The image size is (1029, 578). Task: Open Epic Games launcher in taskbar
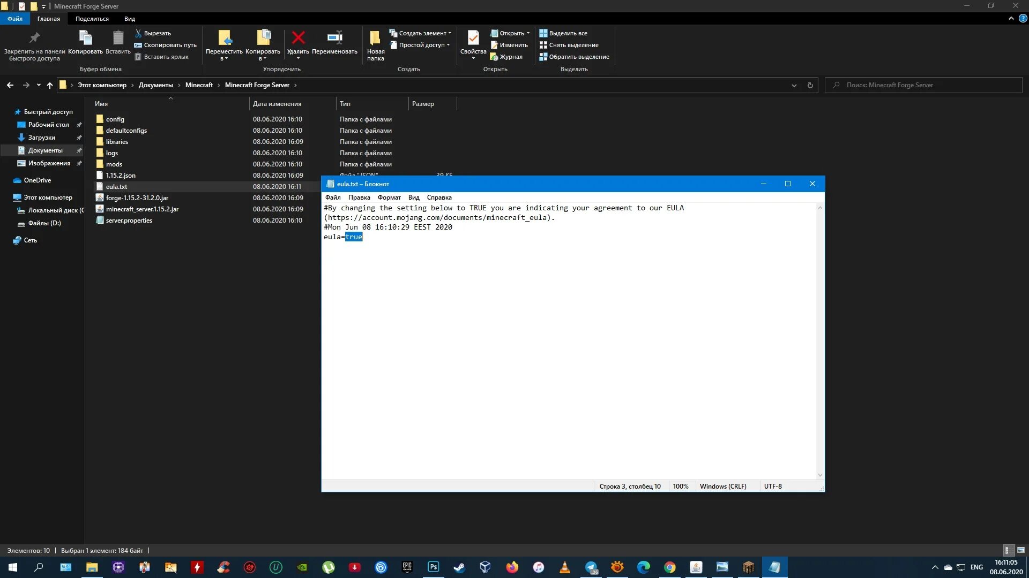click(407, 567)
